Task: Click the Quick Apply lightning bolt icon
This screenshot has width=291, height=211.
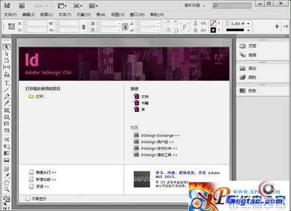Action: click(277, 26)
